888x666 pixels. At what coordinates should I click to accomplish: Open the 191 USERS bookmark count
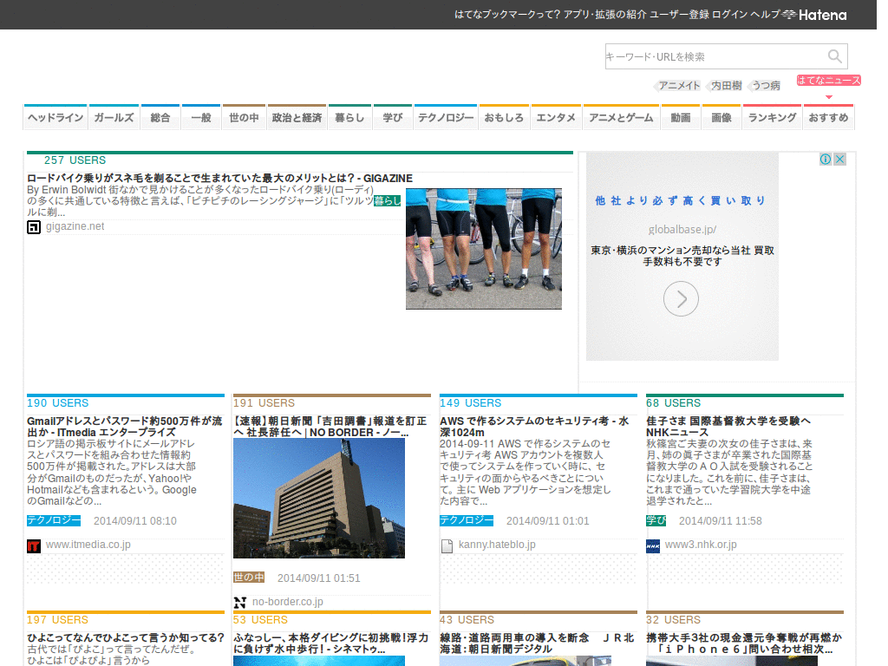(264, 403)
